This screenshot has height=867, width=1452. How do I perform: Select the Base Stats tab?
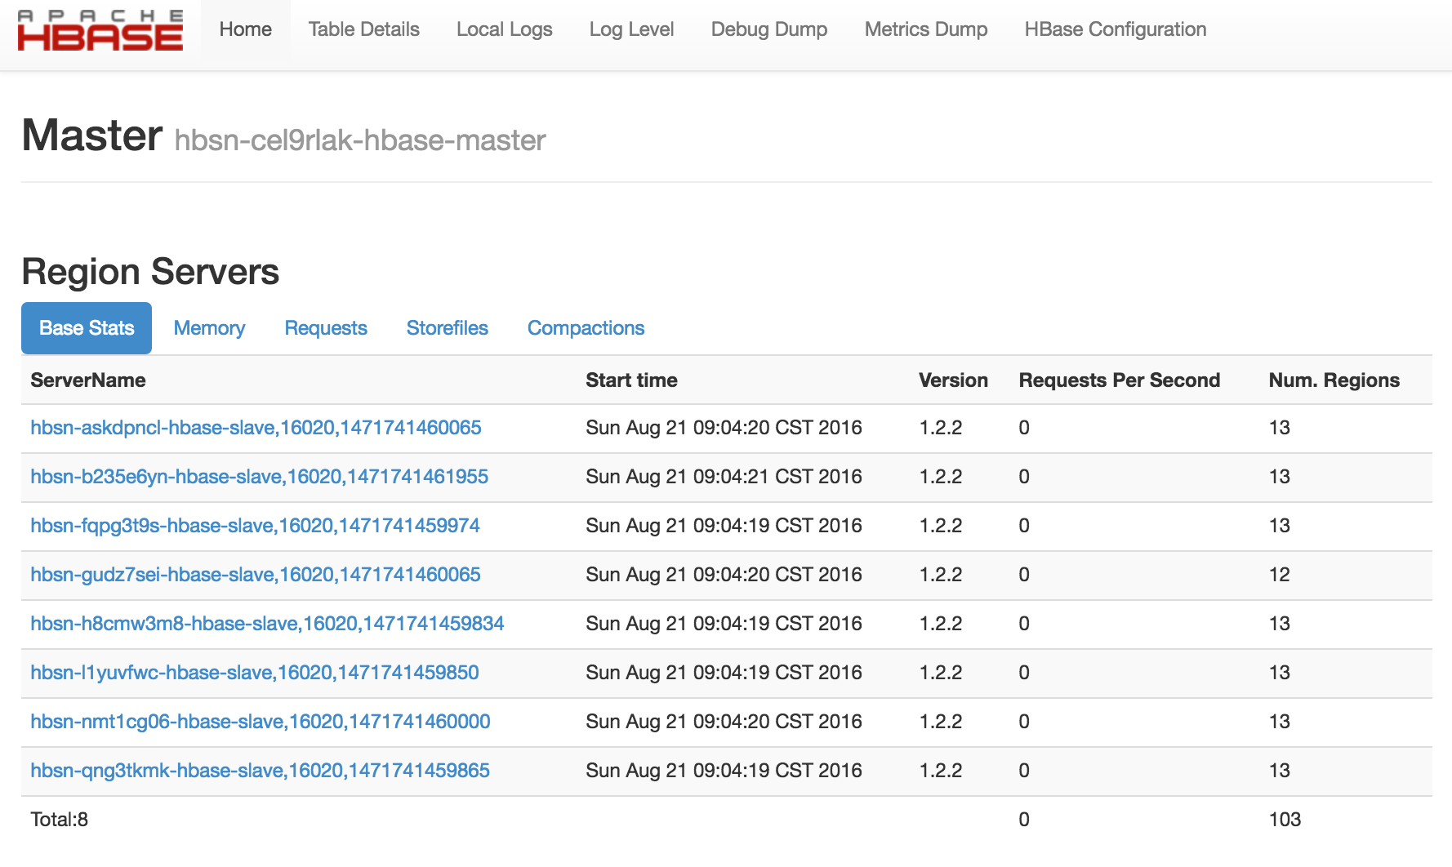pos(87,328)
